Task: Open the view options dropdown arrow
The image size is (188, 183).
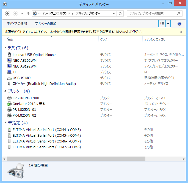Action: click(168, 24)
